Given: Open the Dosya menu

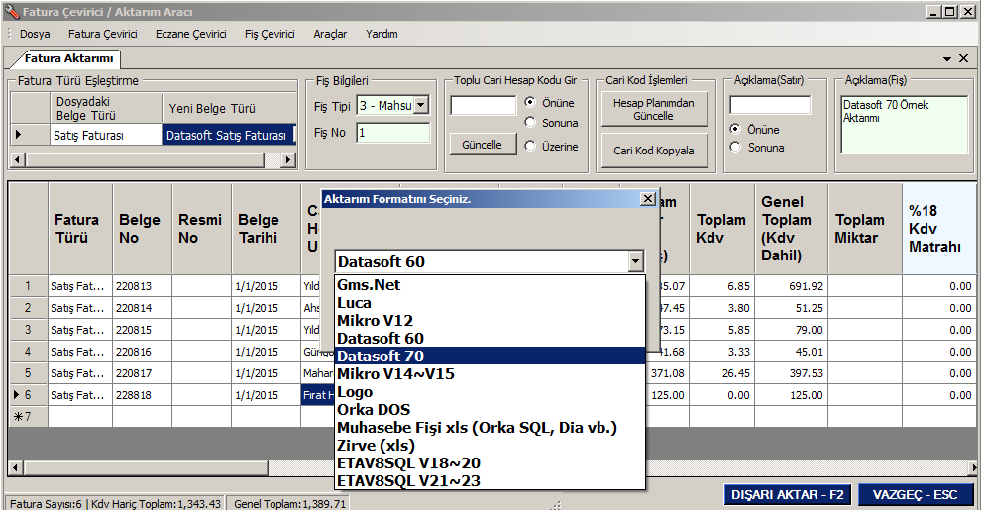Looking at the screenshot, I should (35, 34).
